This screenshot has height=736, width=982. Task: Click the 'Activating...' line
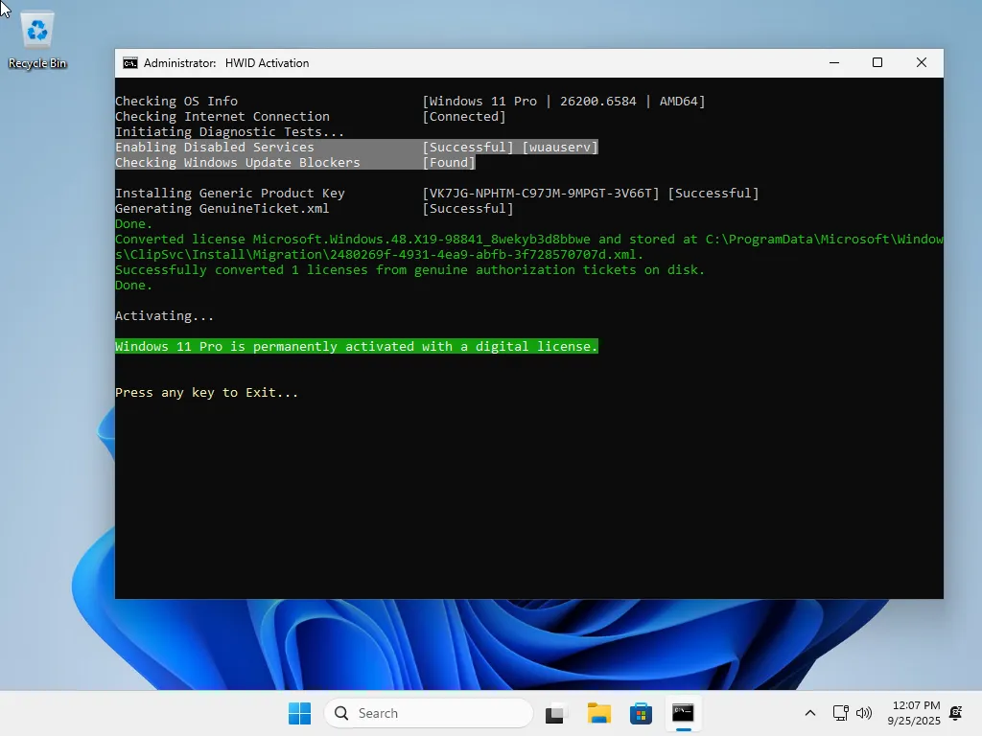coord(164,315)
